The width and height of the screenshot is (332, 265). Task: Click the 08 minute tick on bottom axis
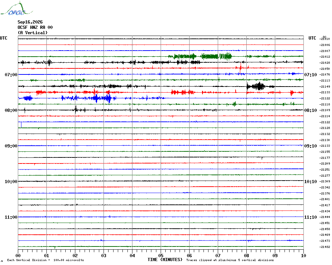(246, 255)
